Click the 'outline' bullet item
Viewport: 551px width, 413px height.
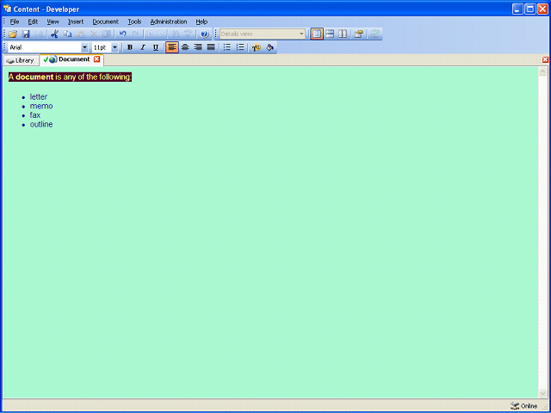pos(41,124)
